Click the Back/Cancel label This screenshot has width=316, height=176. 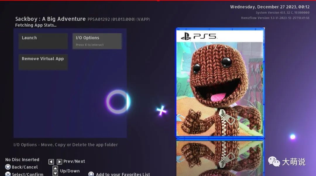(x=25, y=167)
